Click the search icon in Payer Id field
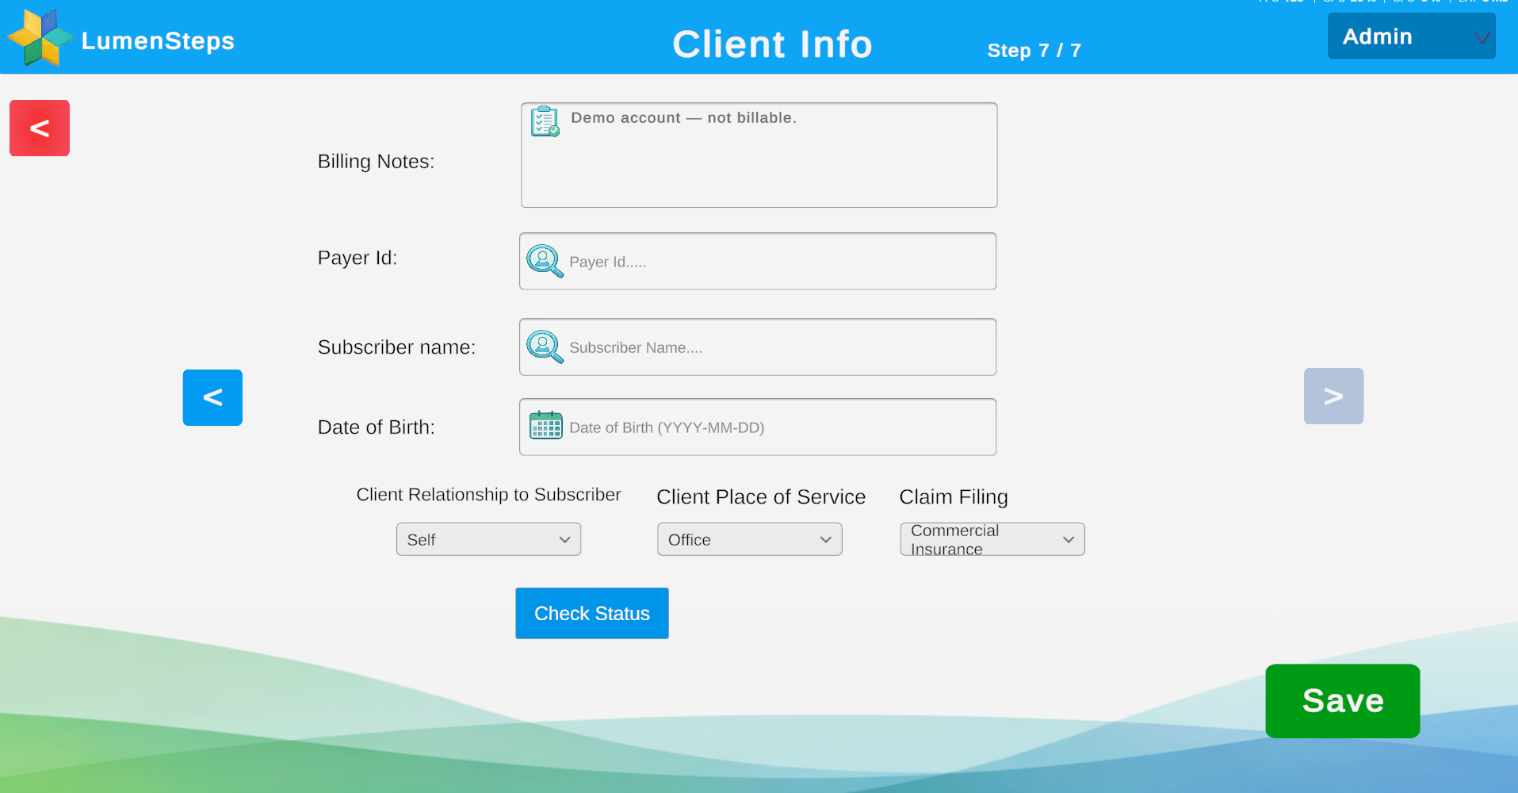 click(x=545, y=261)
